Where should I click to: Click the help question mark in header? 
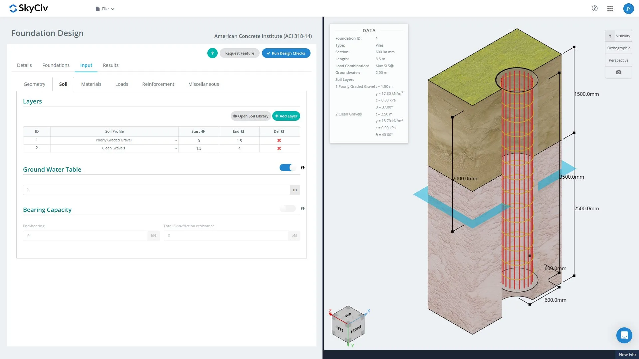(594, 9)
